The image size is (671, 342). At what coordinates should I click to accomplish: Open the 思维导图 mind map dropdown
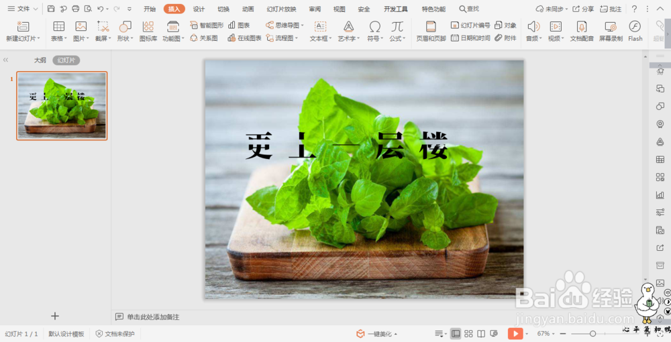(x=285, y=25)
